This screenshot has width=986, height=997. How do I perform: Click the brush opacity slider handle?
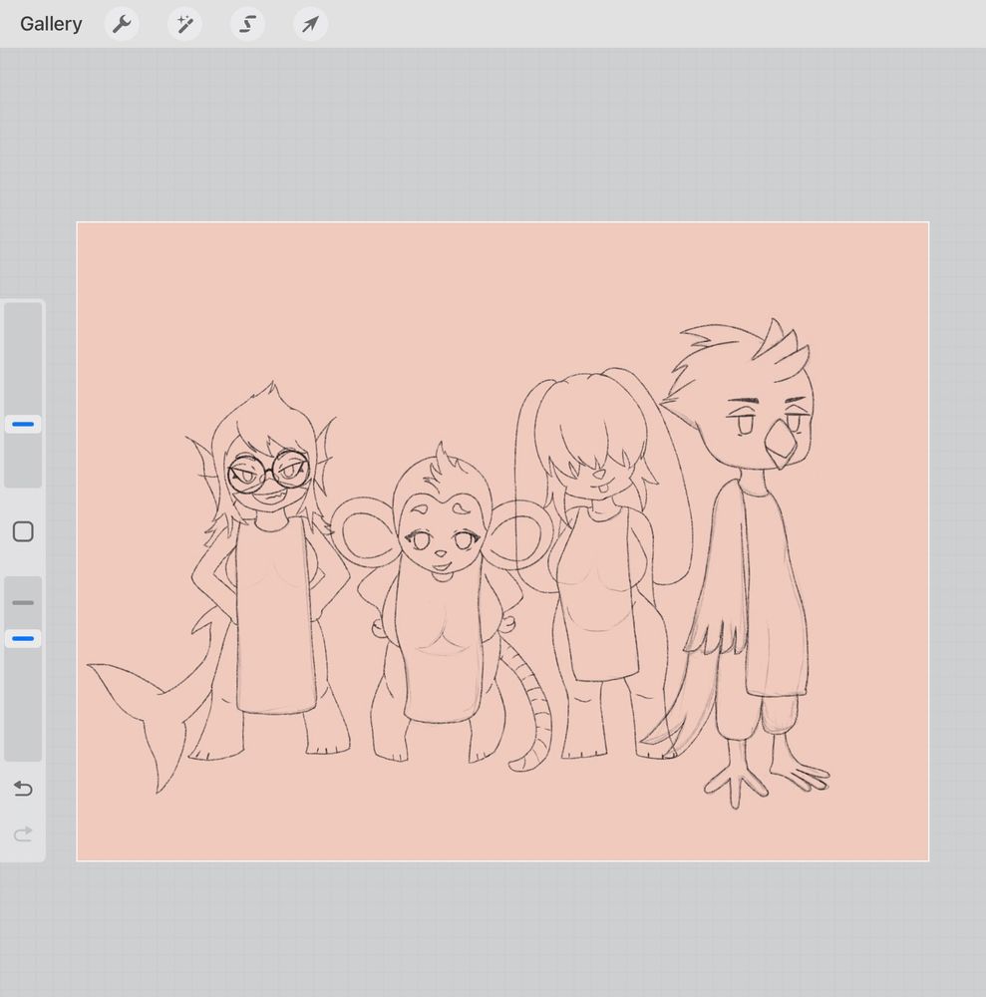23,638
